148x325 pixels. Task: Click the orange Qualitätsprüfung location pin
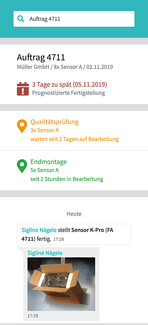tap(22, 126)
